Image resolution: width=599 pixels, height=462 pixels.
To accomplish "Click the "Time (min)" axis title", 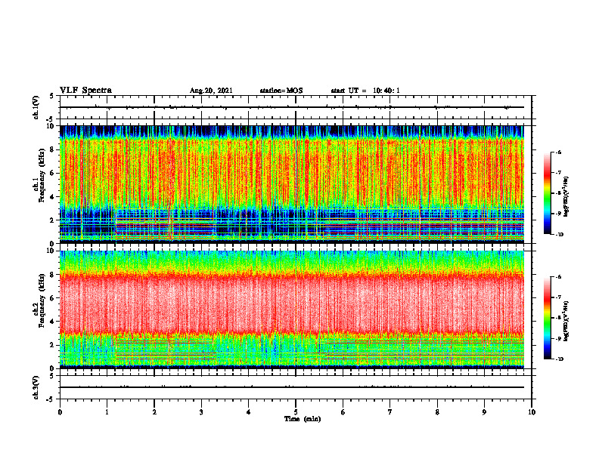I will [x=303, y=419].
